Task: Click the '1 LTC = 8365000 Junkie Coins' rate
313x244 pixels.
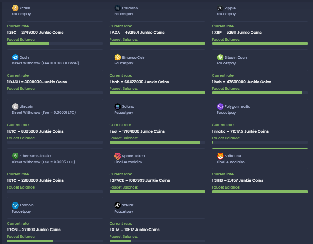Action: pyautogui.click(x=35, y=131)
